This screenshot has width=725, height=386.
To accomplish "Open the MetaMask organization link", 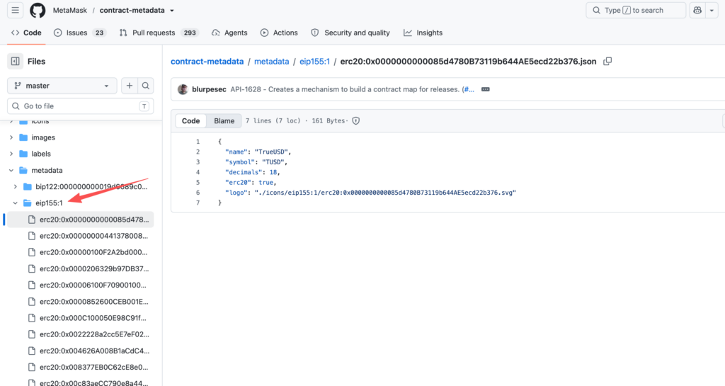I will pos(70,10).
